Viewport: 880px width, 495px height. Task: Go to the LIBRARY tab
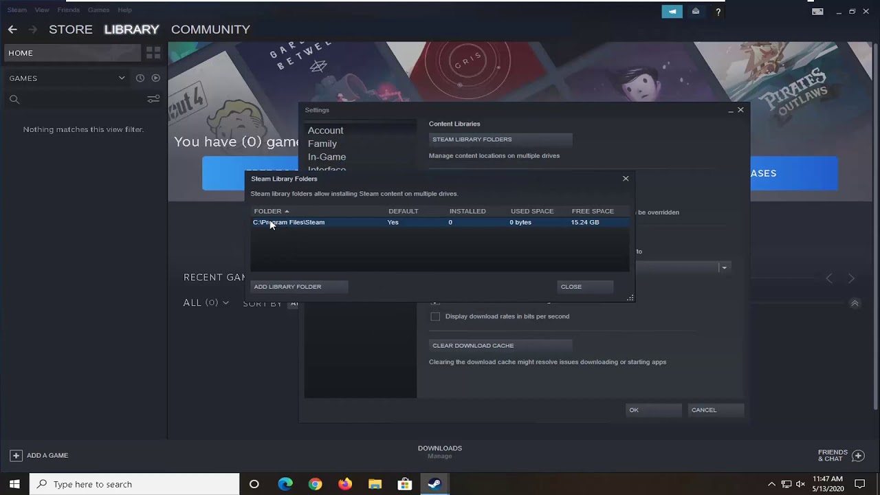click(131, 30)
